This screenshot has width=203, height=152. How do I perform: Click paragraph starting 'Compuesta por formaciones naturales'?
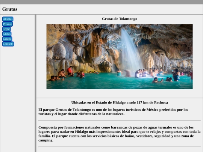[x=120, y=134]
